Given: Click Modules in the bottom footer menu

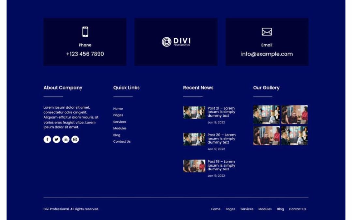Looking at the screenshot, I should (x=265, y=209).
